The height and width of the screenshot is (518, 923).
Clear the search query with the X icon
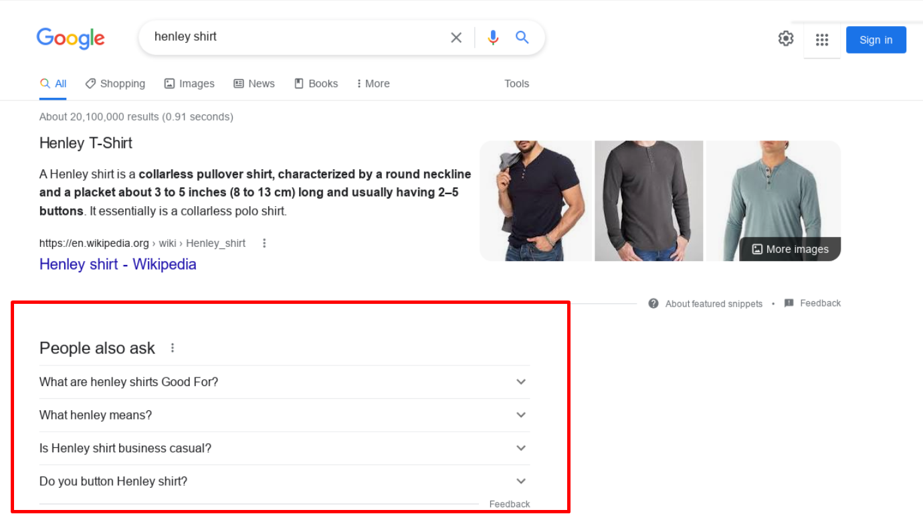point(456,37)
